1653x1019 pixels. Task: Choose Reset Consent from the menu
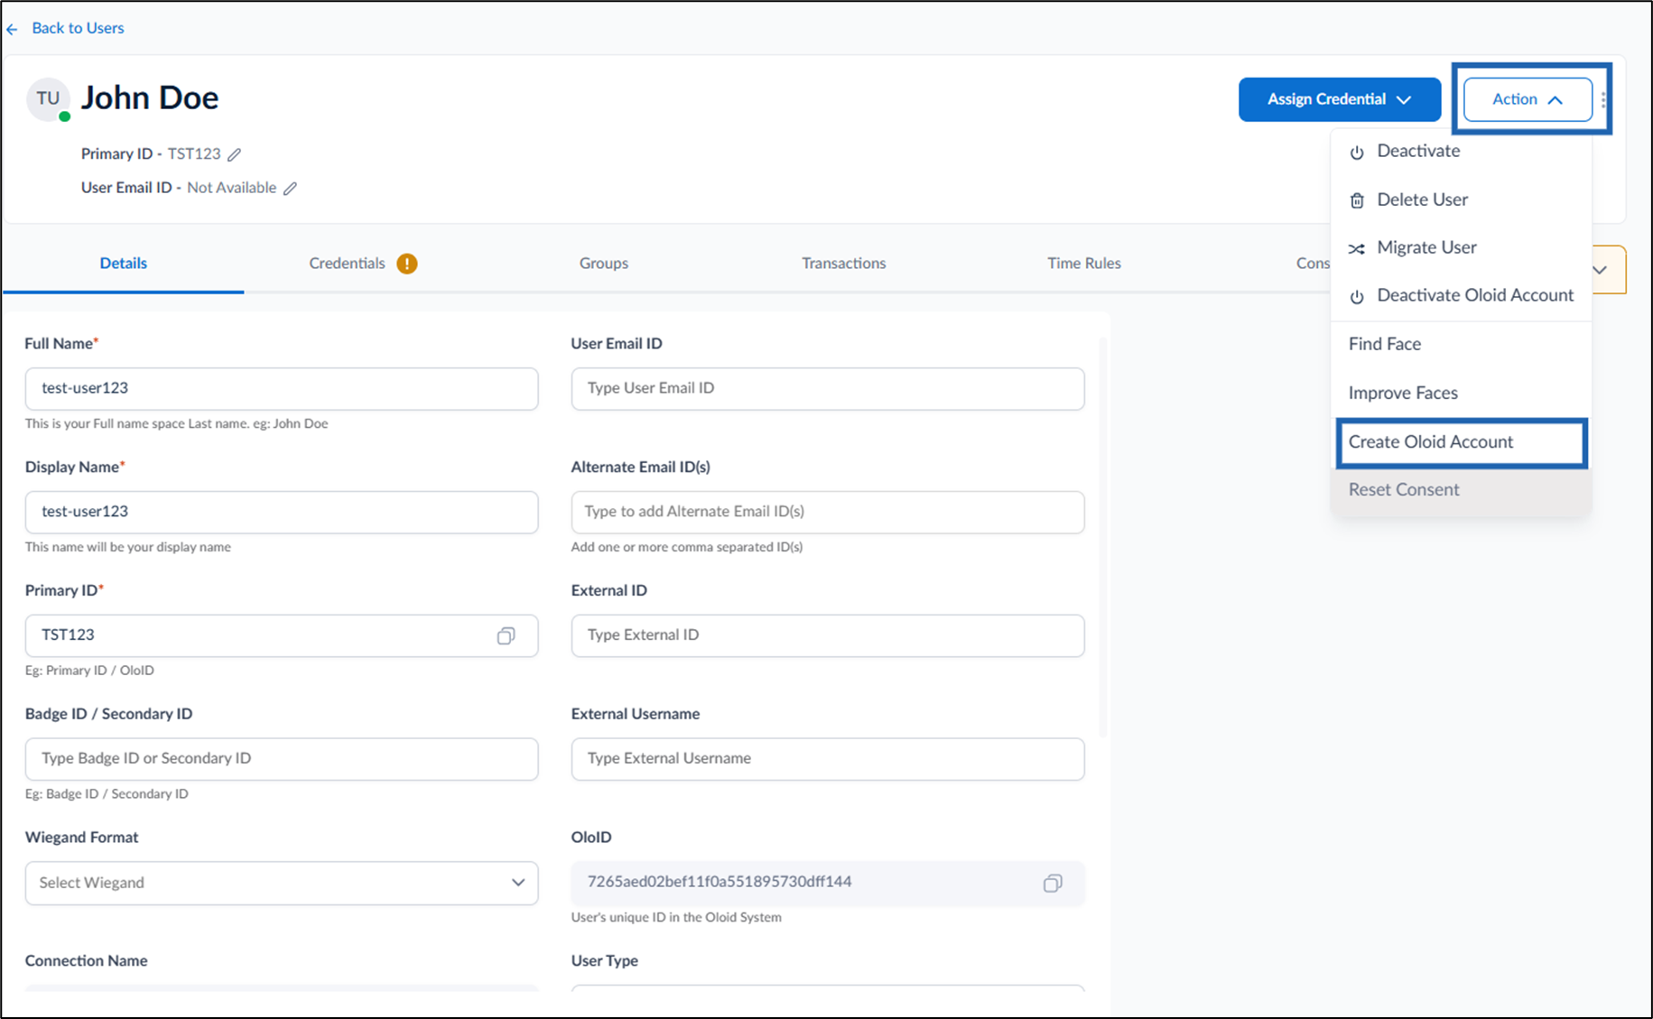pos(1461,490)
